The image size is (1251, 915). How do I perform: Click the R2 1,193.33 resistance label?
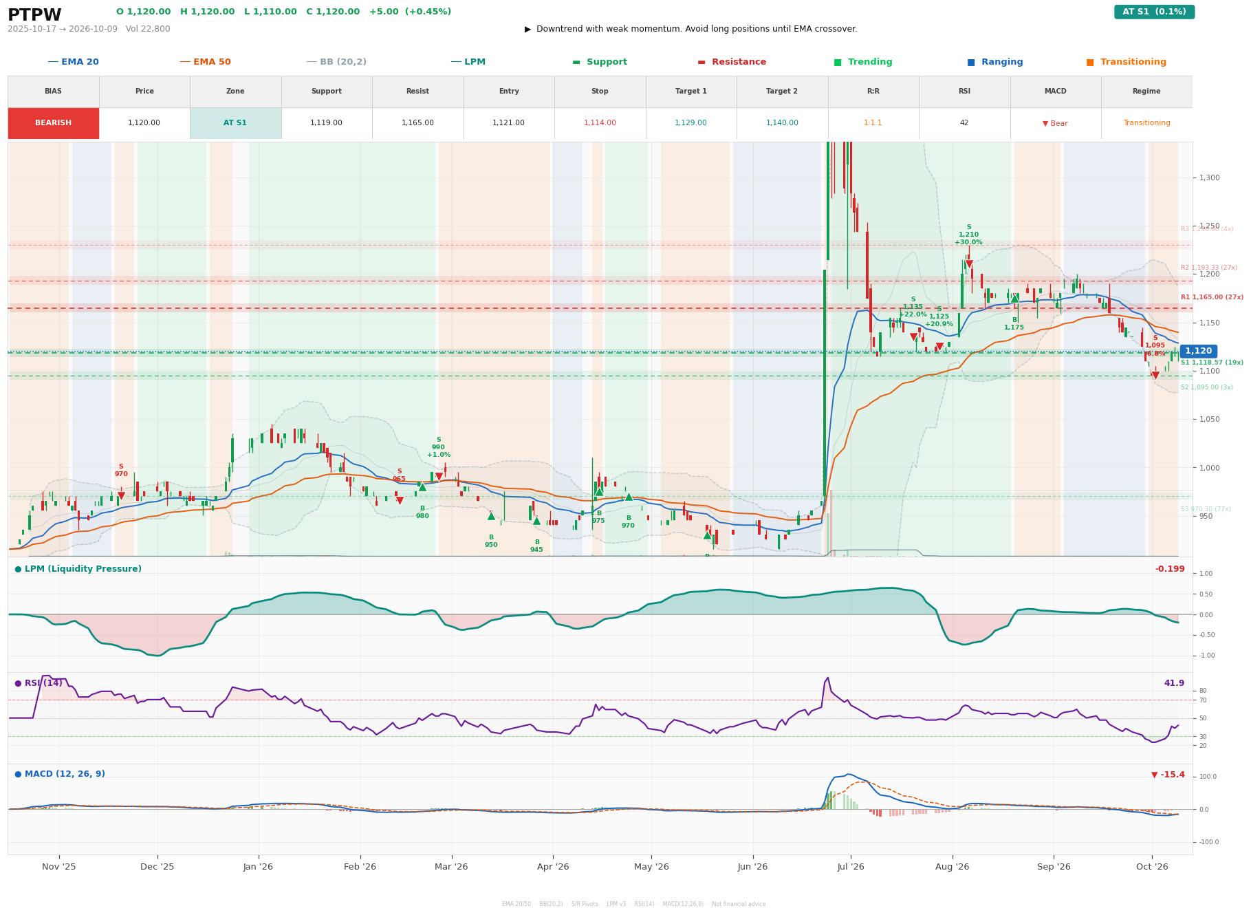click(x=1208, y=268)
